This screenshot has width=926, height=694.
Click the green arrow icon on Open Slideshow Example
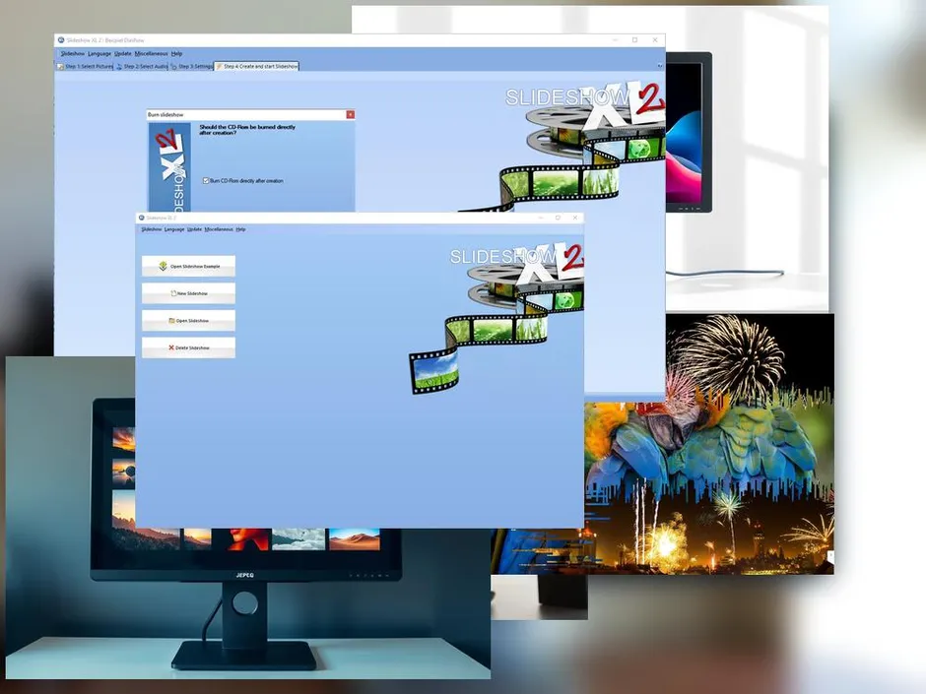(164, 266)
